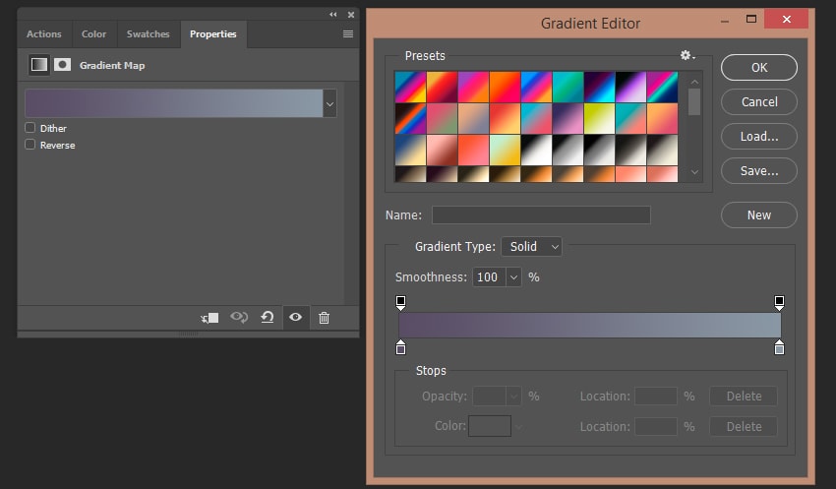Toggle adjustment layer visibility eye
The width and height of the screenshot is (836, 489).
pyautogui.click(x=295, y=318)
